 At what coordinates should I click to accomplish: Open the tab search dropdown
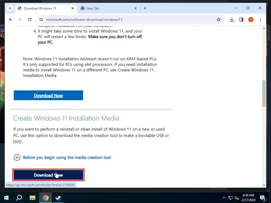(x=10, y=8)
